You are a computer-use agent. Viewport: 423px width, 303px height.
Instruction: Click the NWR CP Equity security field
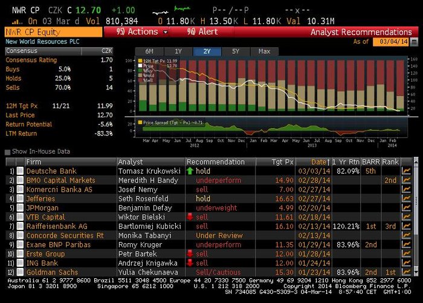pos(53,32)
